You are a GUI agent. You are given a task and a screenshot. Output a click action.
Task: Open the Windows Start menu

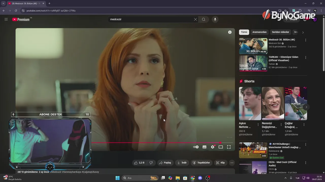click(118, 178)
